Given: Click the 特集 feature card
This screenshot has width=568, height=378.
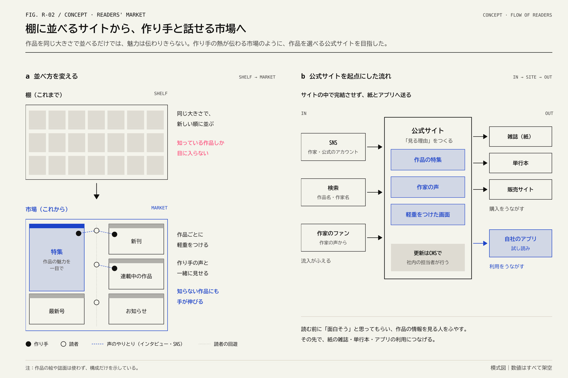Looking at the screenshot, I should click(x=57, y=257).
